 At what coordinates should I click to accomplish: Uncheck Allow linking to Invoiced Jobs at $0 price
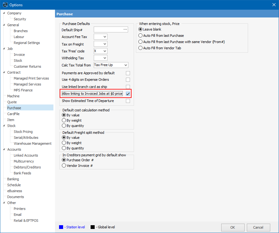click(x=128, y=94)
